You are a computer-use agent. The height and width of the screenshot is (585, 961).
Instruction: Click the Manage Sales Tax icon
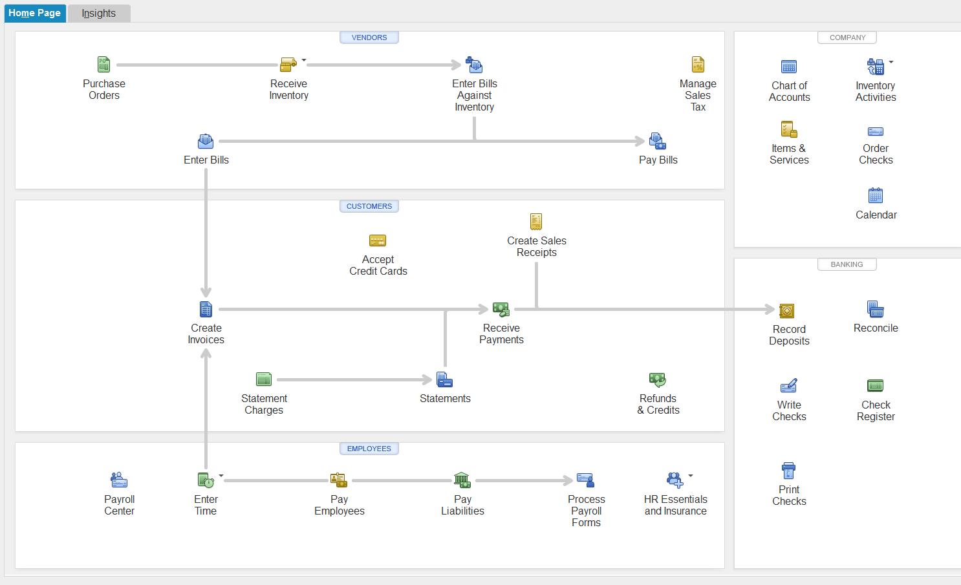(x=698, y=65)
